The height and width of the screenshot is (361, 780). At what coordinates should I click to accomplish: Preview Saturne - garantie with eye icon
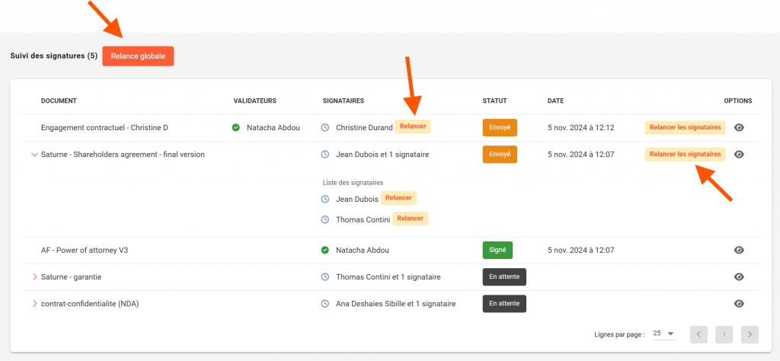[738, 276]
